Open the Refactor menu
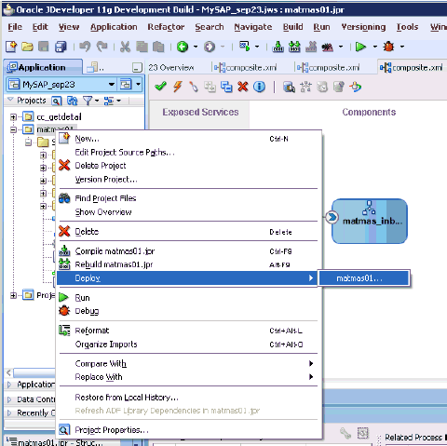 166,27
